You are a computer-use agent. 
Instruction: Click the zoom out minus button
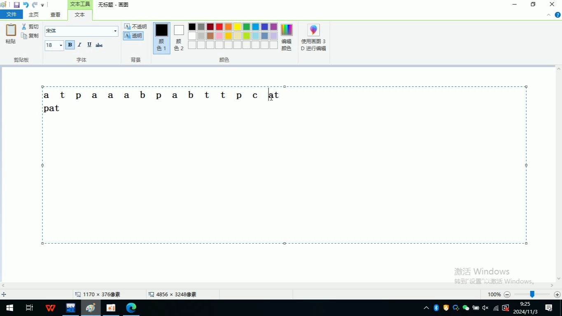tap(507, 295)
